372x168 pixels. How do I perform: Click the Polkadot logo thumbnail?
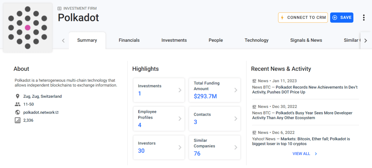click(28, 28)
